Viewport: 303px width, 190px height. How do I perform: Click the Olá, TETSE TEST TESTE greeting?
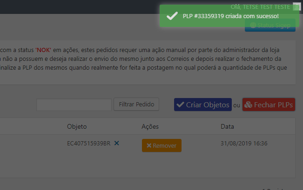click(x=260, y=7)
